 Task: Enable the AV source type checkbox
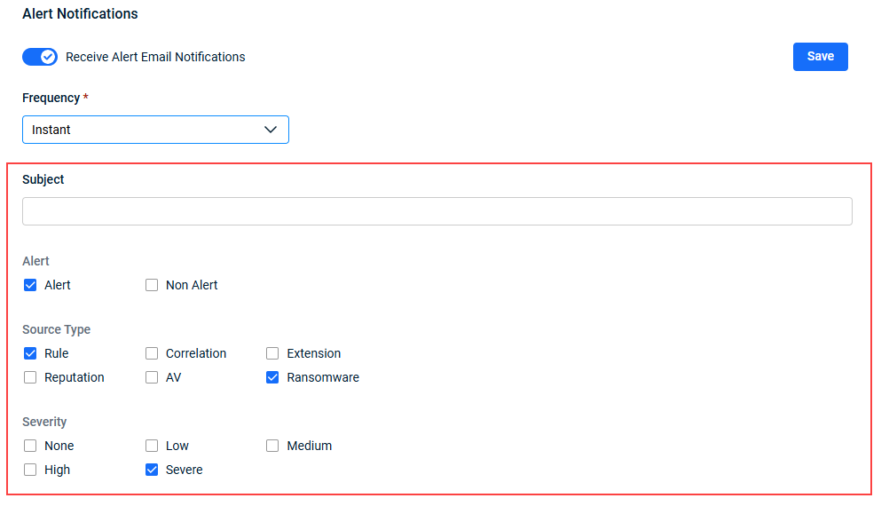(x=152, y=377)
